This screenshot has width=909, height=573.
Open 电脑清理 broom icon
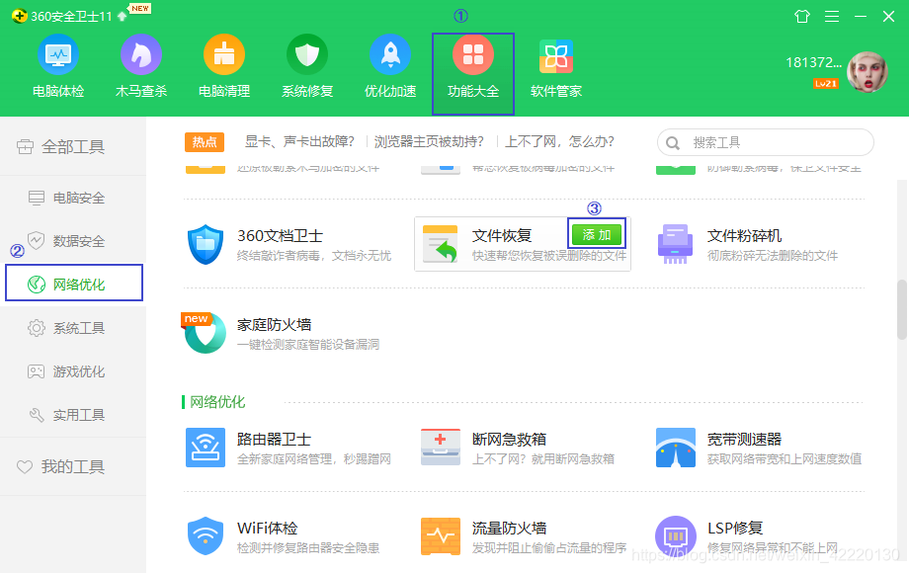coord(223,54)
